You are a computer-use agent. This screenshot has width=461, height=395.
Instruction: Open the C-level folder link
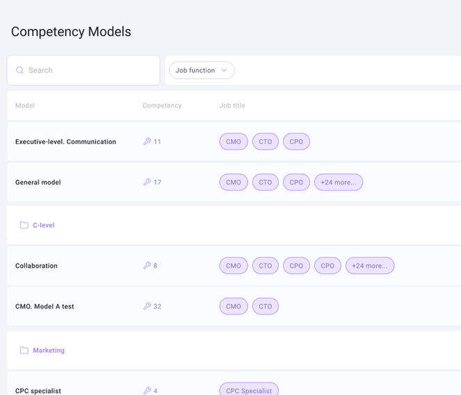coord(44,225)
